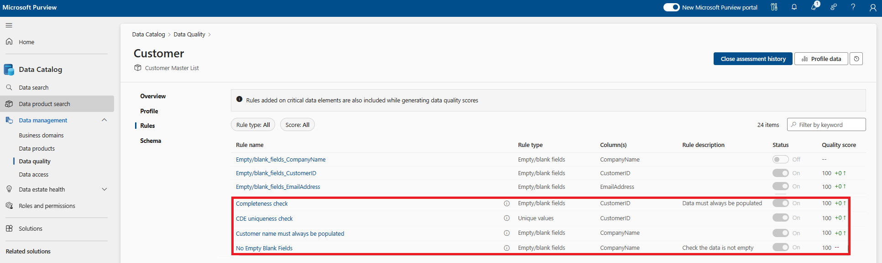Click the notifications bell icon
This screenshot has width=882, height=263.
tap(794, 7)
